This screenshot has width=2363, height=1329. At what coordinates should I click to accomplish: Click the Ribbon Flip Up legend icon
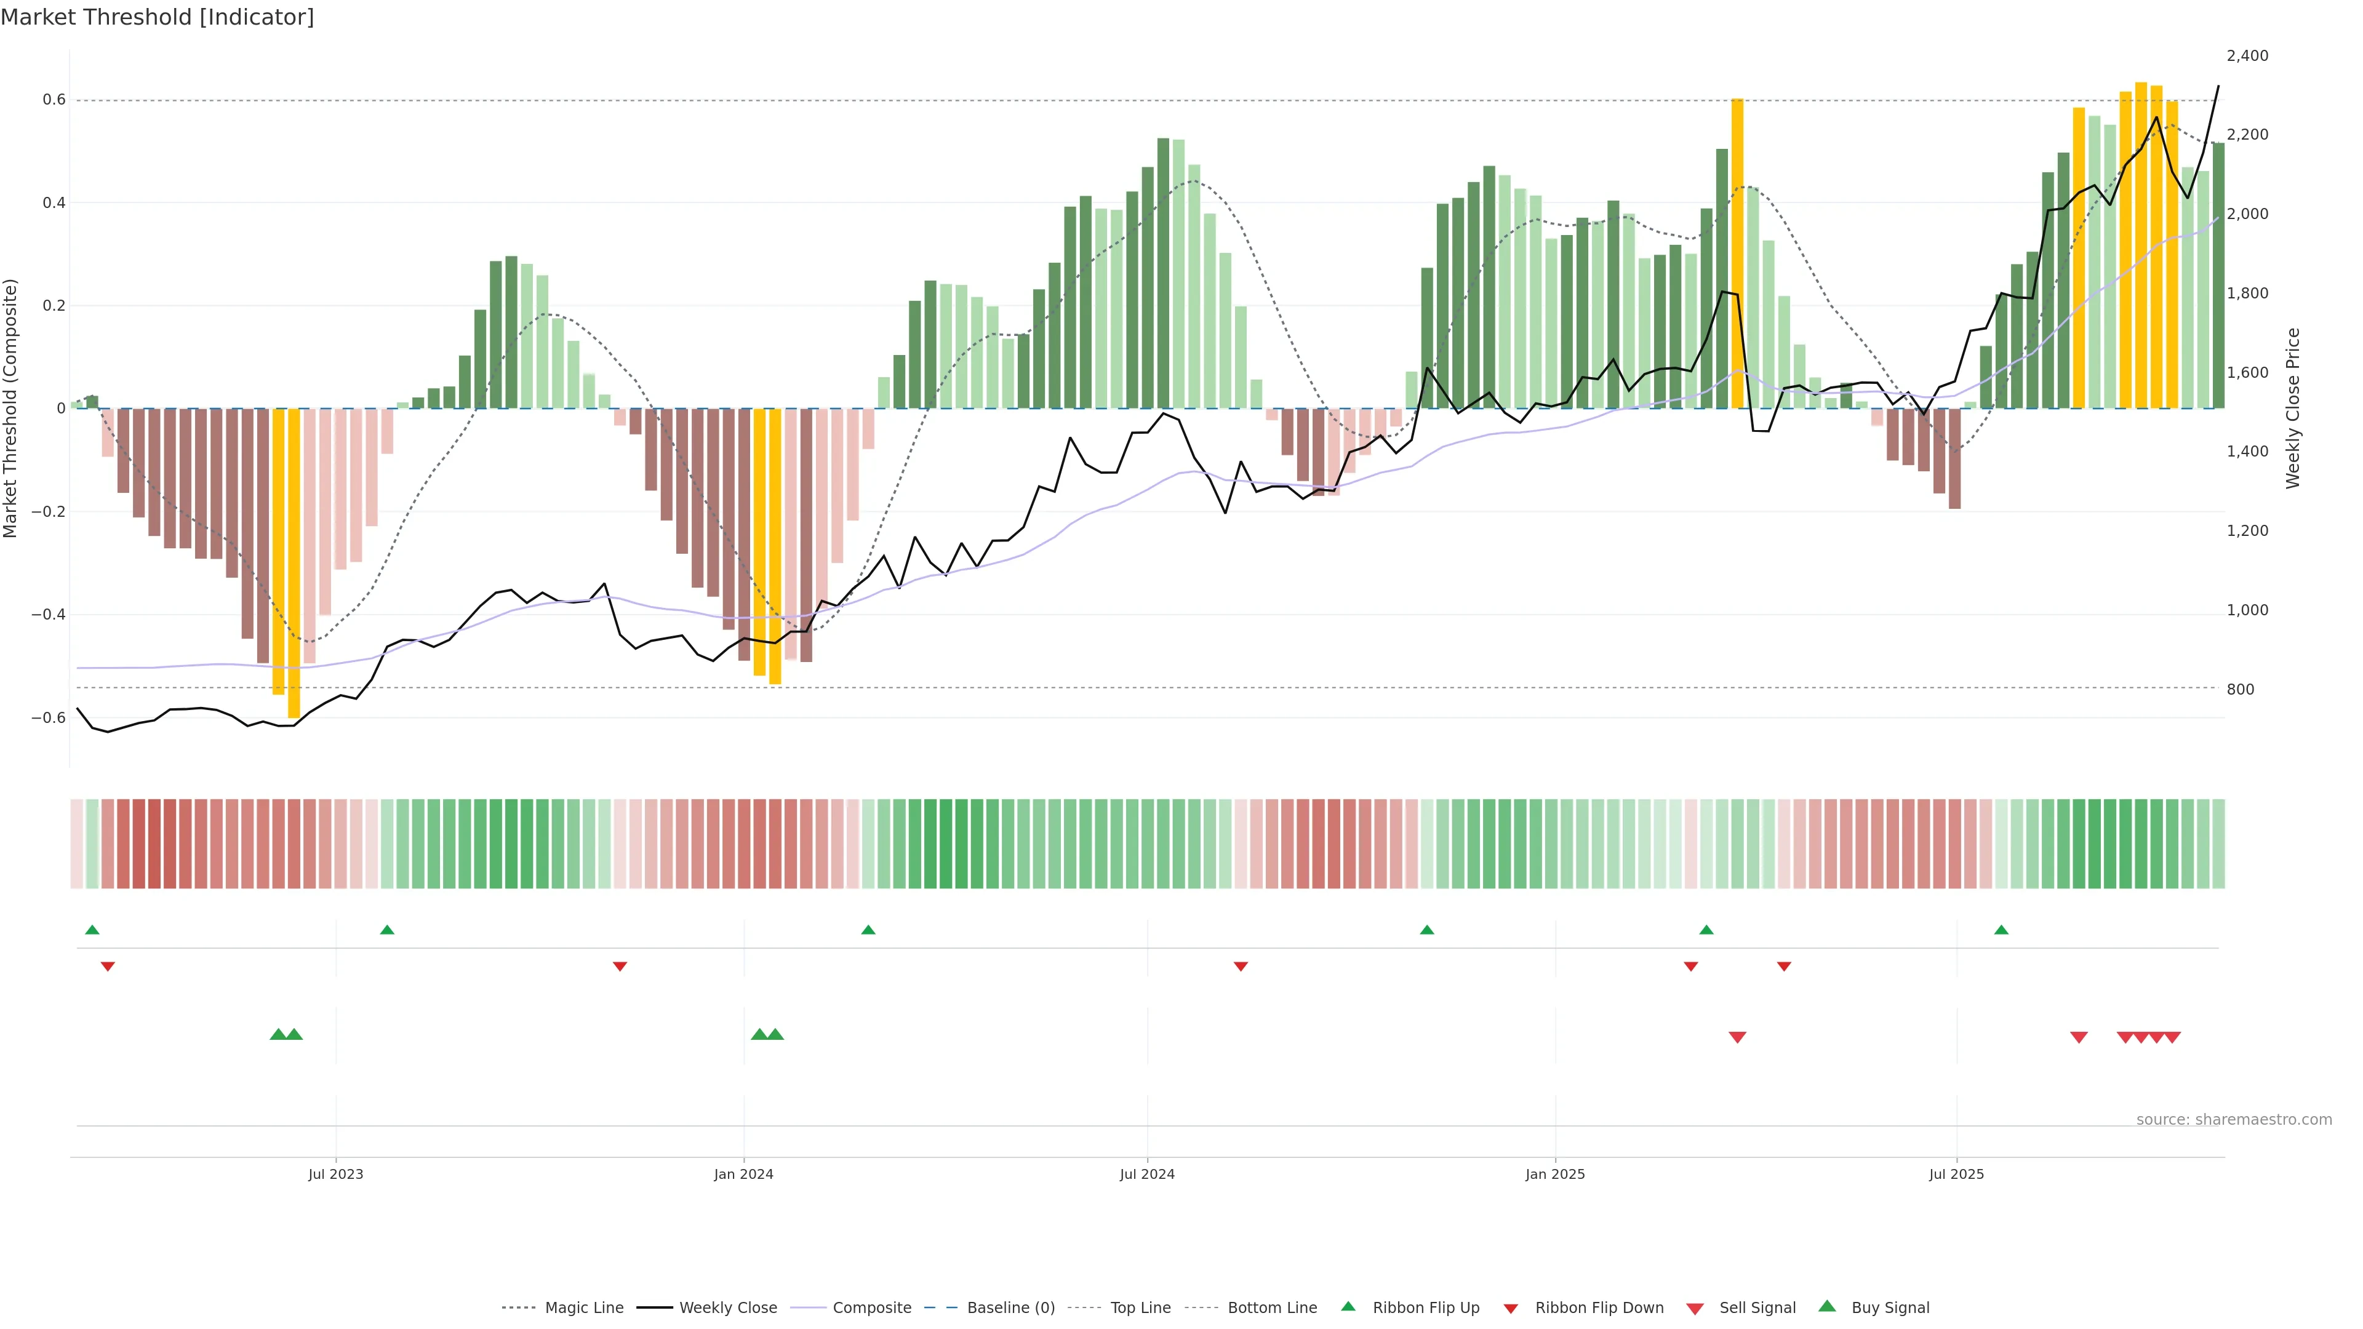(1348, 1306)
